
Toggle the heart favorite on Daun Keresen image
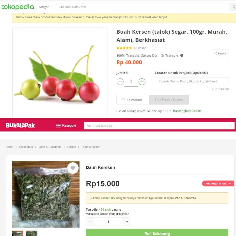click(72, 168)
